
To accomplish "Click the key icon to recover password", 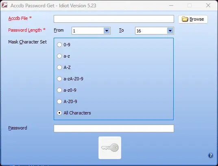I will [110, 148].
